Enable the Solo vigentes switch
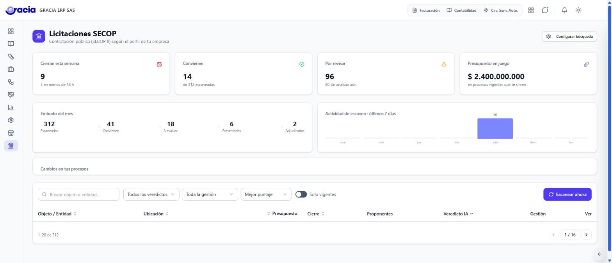 (301, 194)
